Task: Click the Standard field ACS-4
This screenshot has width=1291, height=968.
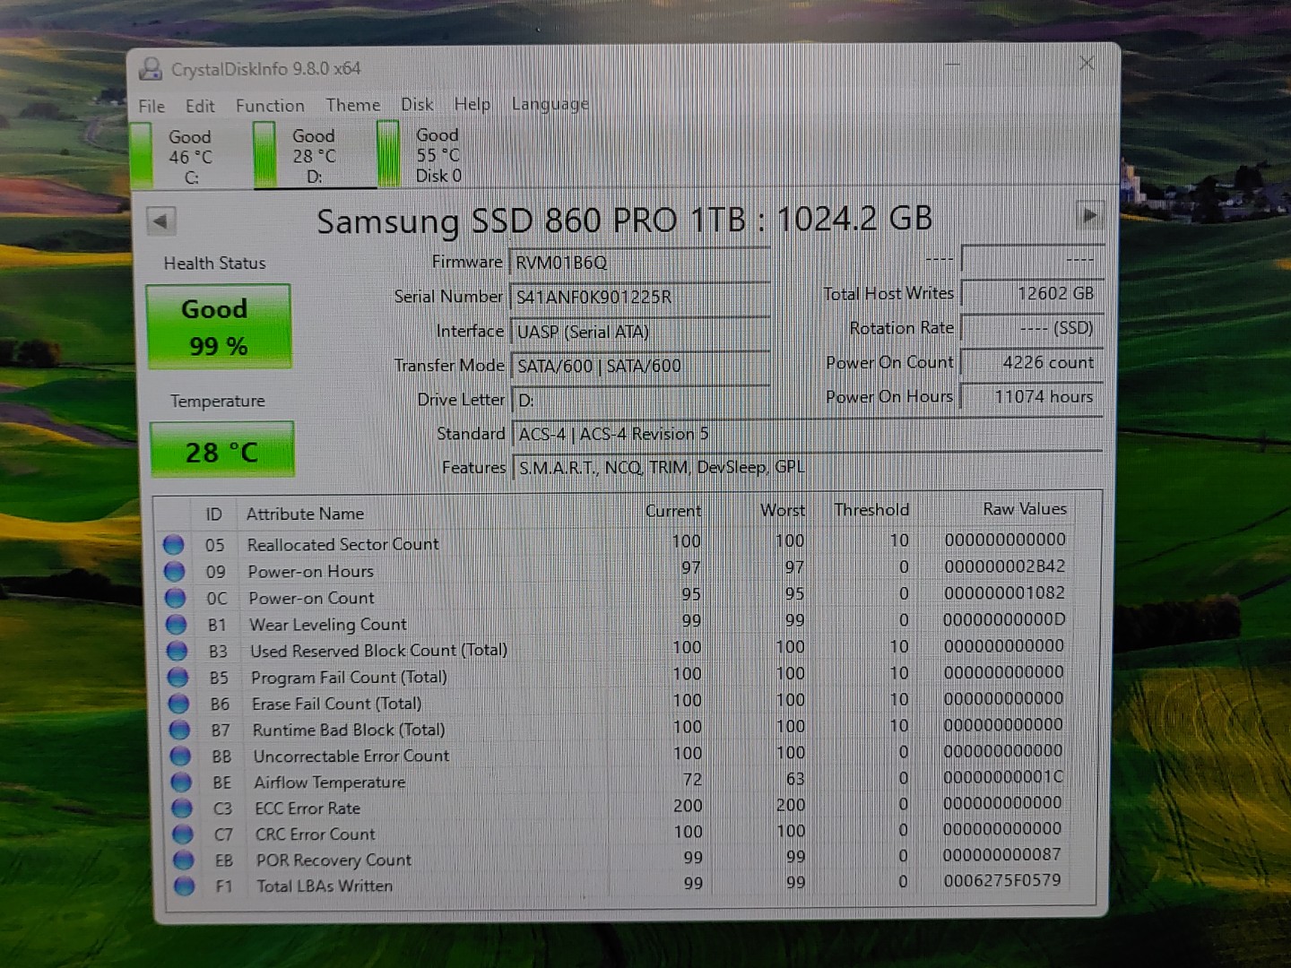Action: (807, 434)
